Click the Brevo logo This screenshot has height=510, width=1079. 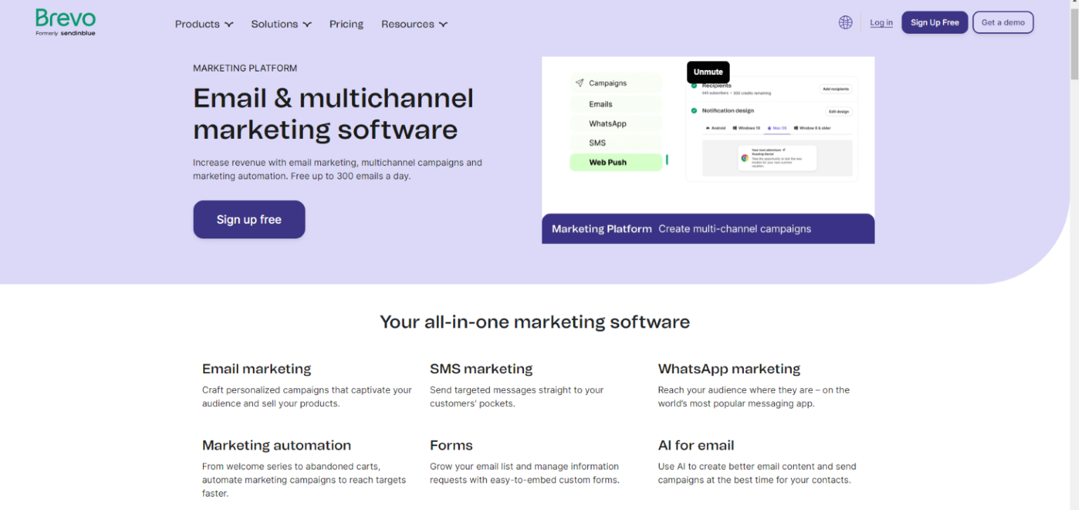pos(65,21)
